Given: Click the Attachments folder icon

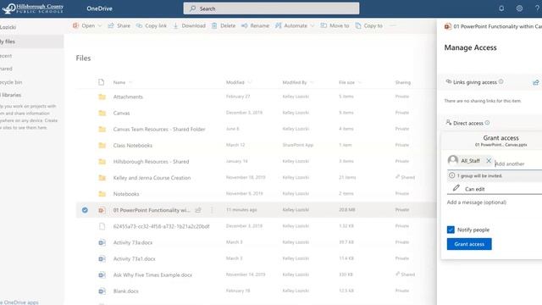Looking at the screenshot, I should [102, 97].
